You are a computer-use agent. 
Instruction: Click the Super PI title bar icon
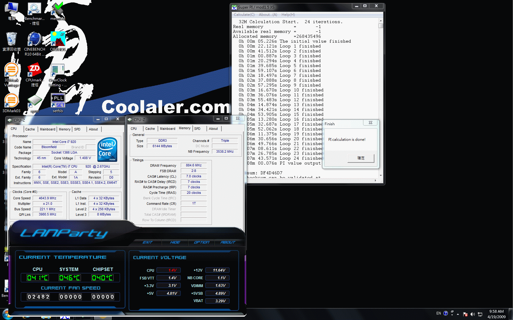(x=234, y=7)
